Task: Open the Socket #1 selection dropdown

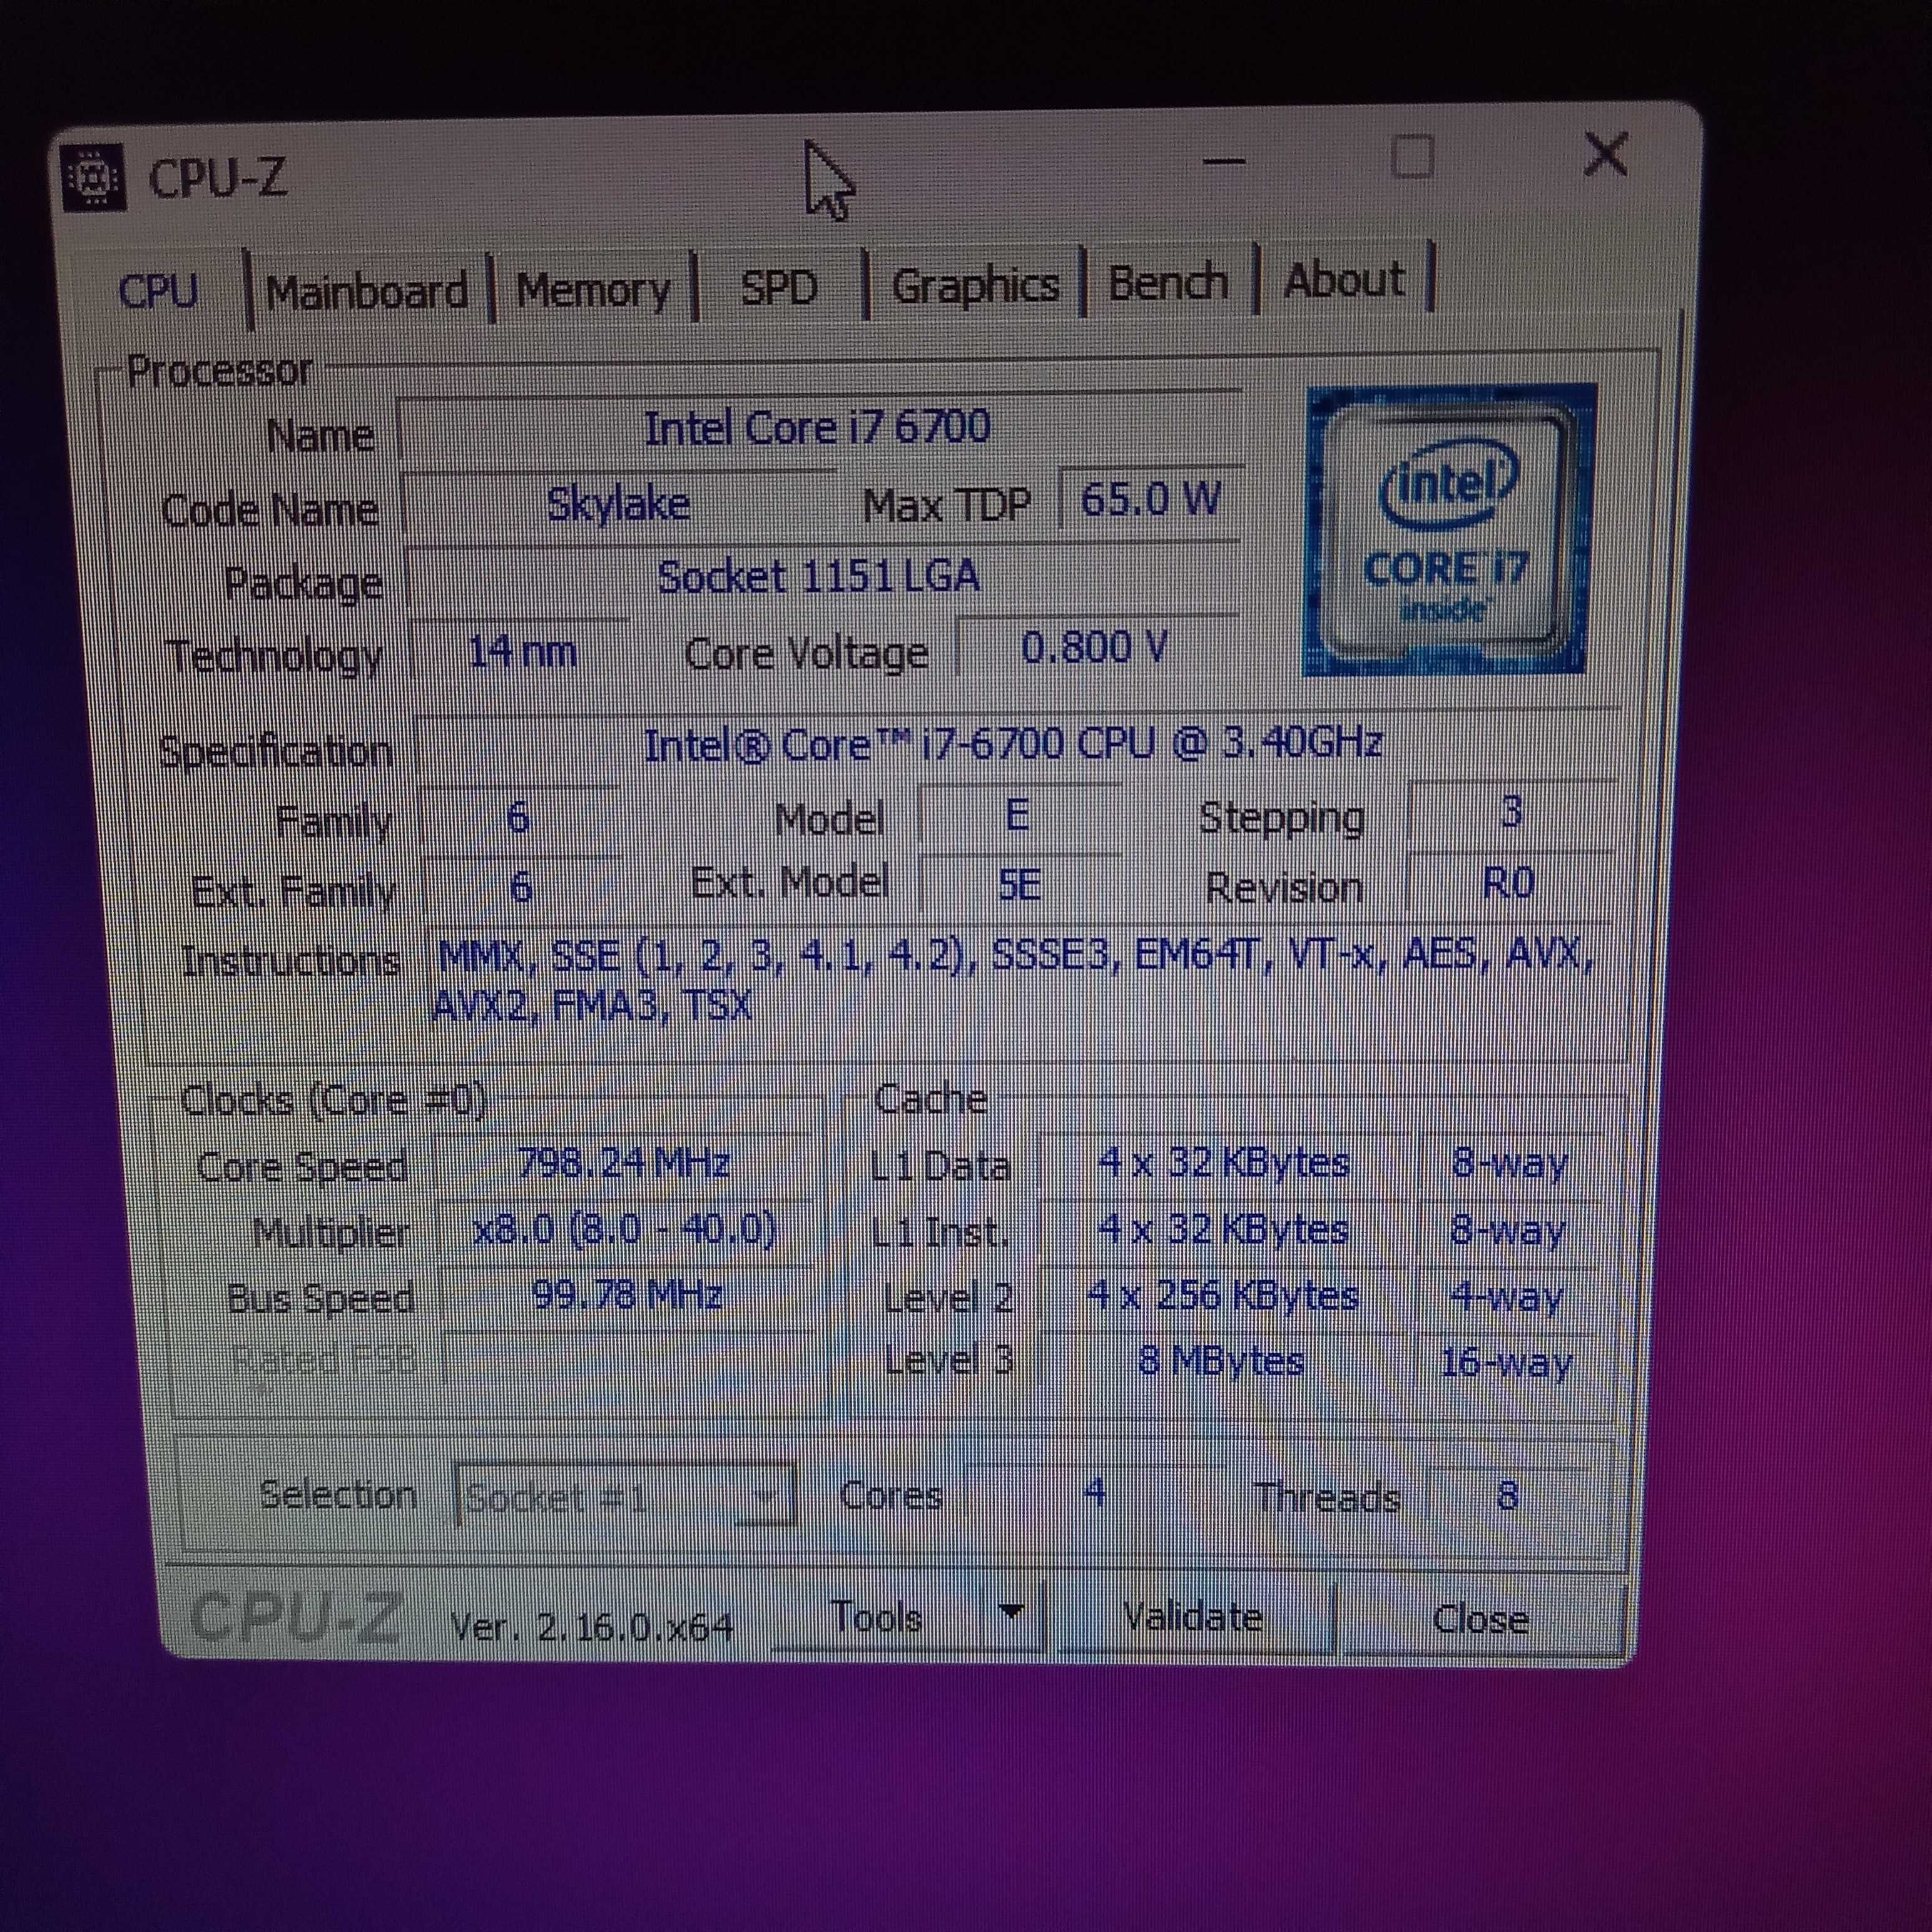Action: 624,1497
